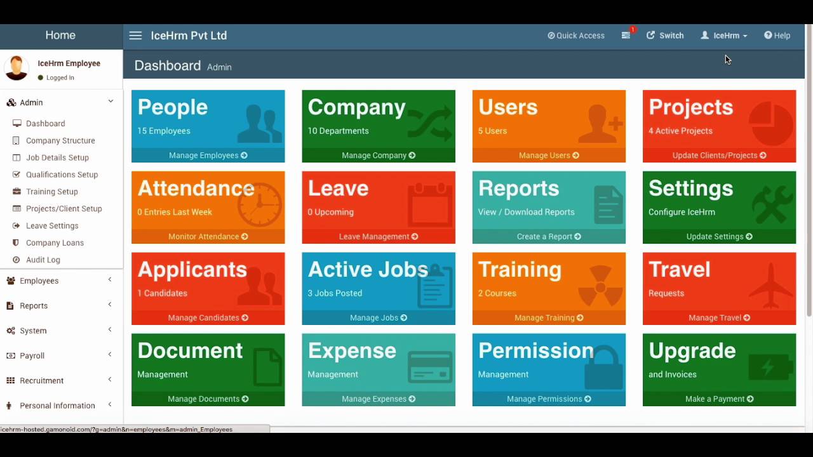Click the Manage Training link
Image resolution: width=813 pixels, height=457 pixels.
click(x=549, y=318)
